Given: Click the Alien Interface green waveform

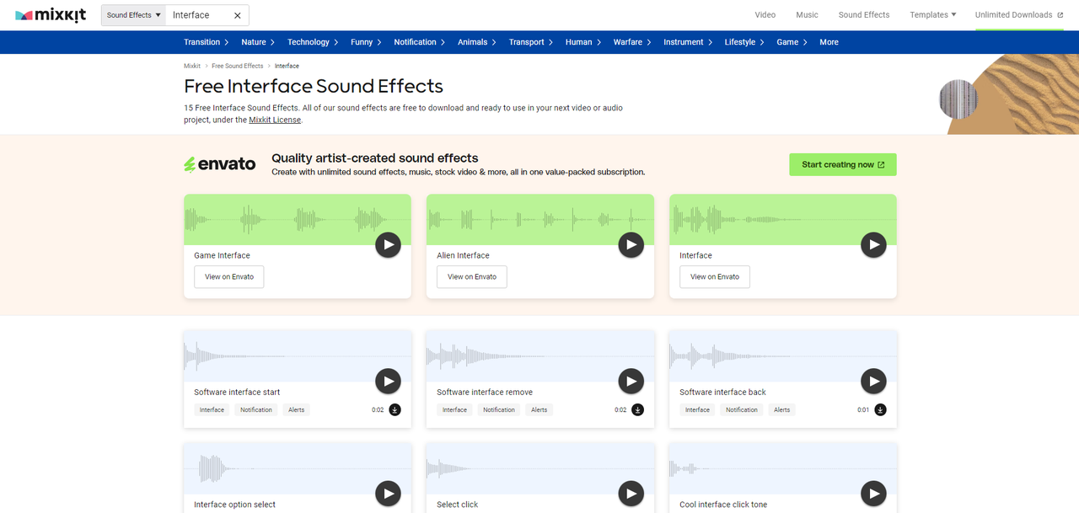Looking at the screenshot, I should point(540,220).
